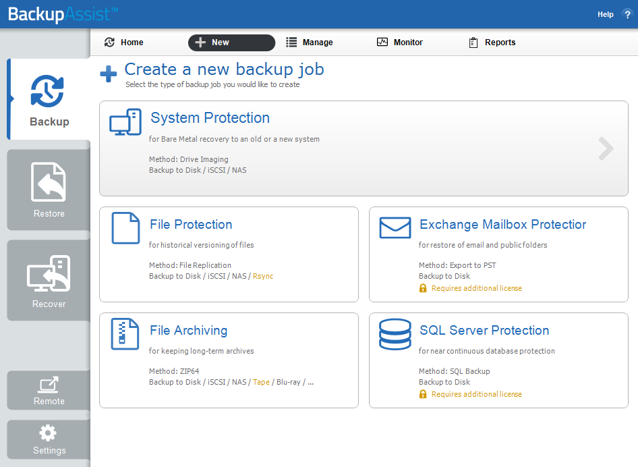This screenshot has height=467, width=638.
Task: Choose the Exchange Mailbox Protection title
Action: coord(503,224)
